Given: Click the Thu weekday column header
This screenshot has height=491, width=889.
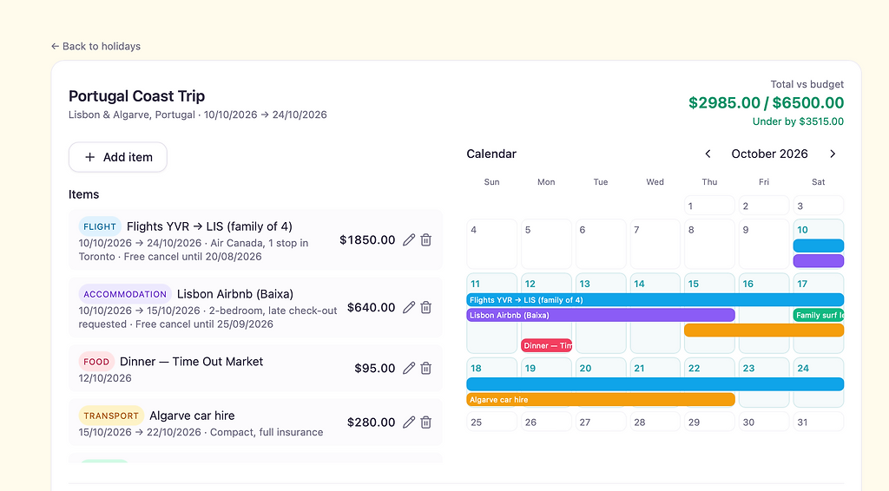Looking at the screenshot, I should [x=709, y=182].
